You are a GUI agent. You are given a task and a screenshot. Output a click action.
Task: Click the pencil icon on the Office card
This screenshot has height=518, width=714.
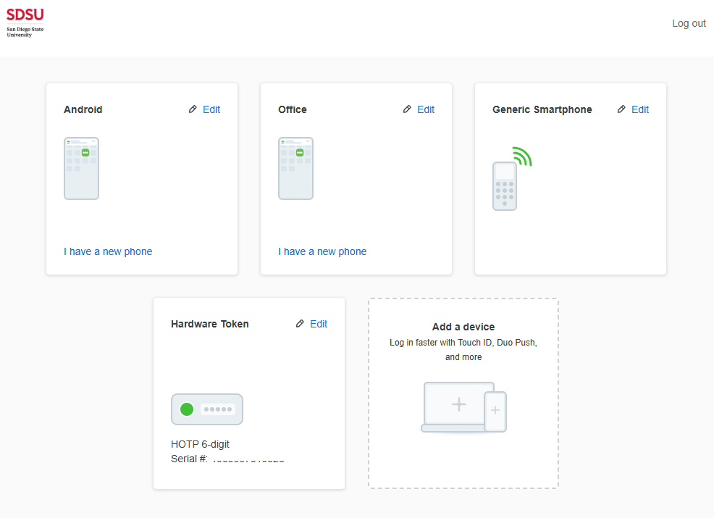click(407, 109)
